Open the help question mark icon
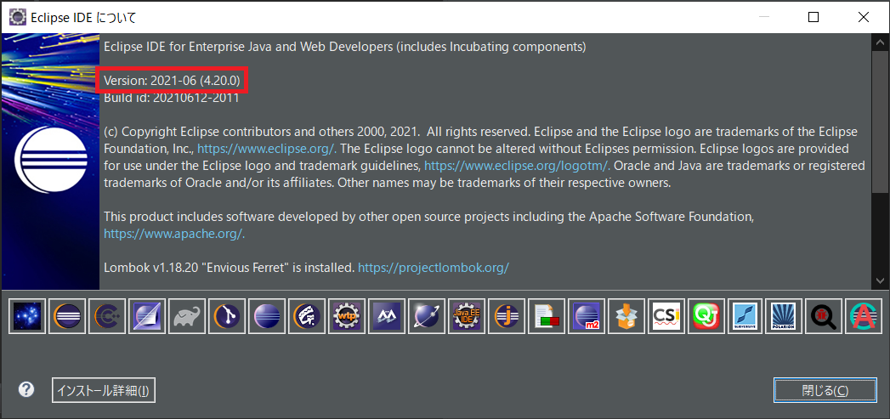This screenshot has width=890, height=419. tap(26, 389)
